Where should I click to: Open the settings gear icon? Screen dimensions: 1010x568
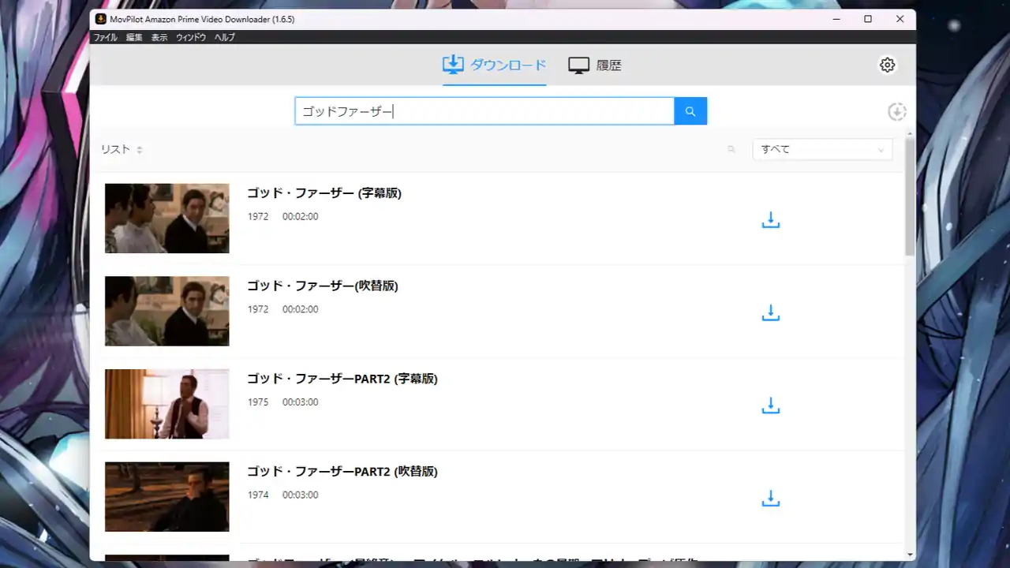888,65
